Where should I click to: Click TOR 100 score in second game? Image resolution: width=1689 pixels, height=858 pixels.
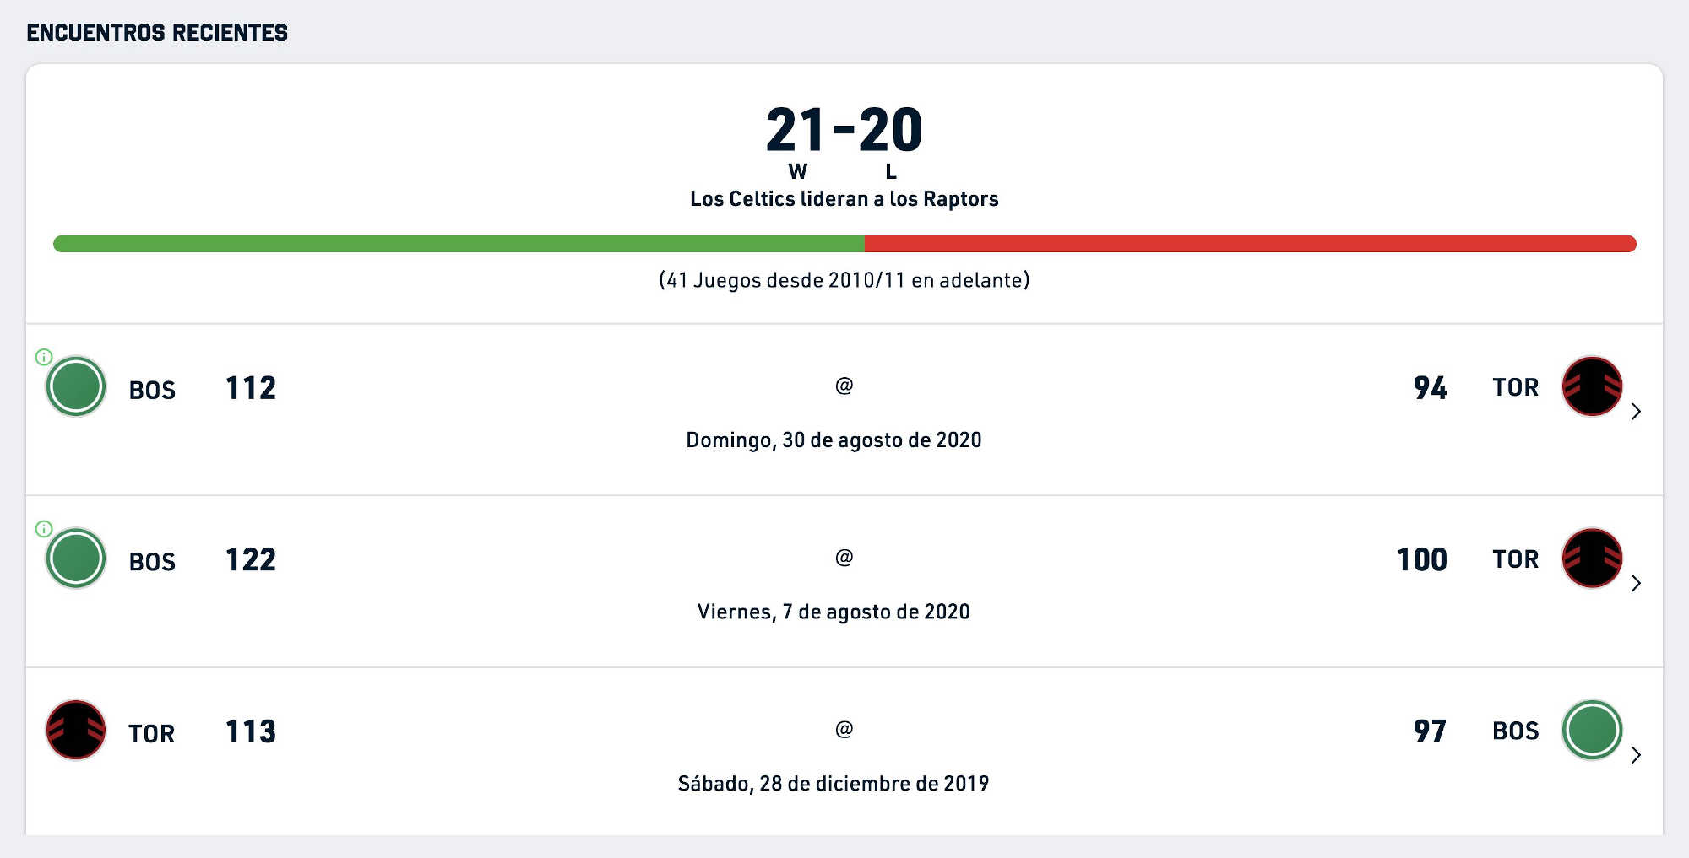[x=1422, y=559]
